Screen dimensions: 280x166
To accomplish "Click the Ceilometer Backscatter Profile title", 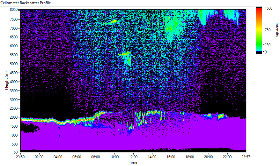I will pos(26,3).
